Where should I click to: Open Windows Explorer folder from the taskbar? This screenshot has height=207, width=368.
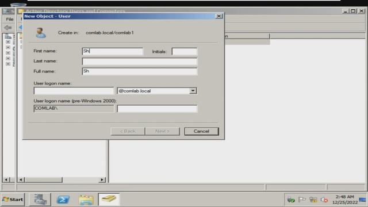[86, 200]
